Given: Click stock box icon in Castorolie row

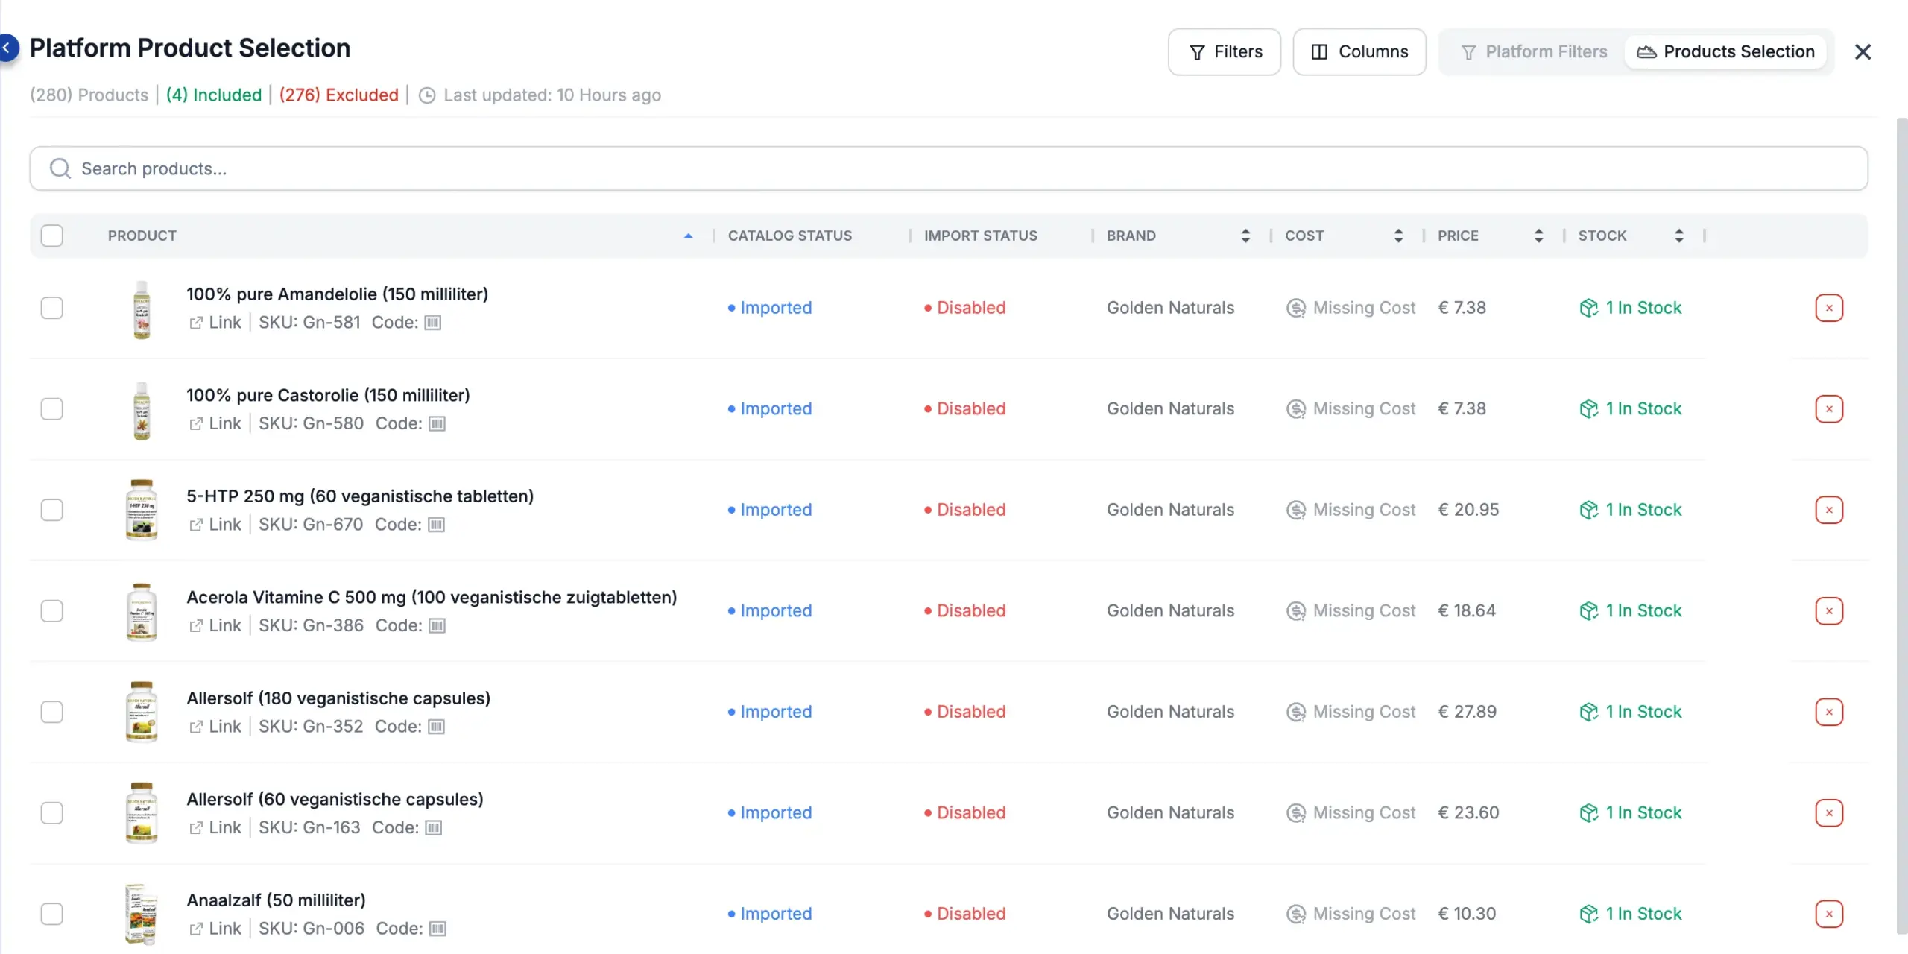Looking at the screenshot, I should coord(1588,409).
